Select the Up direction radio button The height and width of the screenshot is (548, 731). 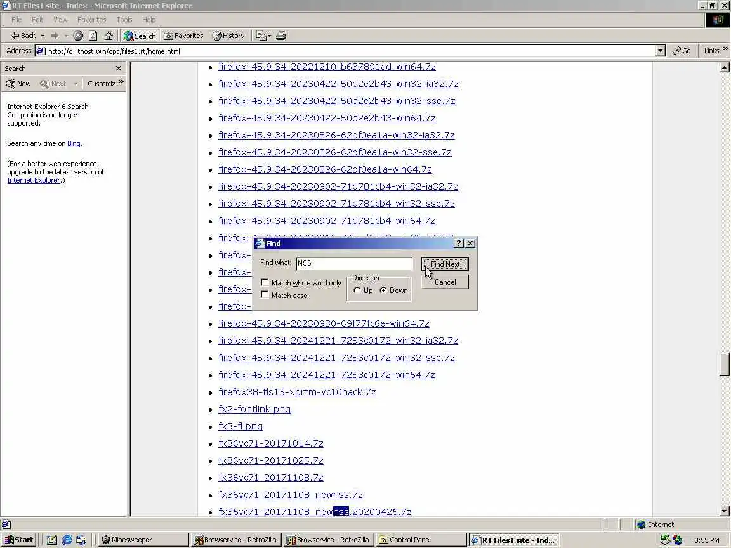tap(357, 290)
